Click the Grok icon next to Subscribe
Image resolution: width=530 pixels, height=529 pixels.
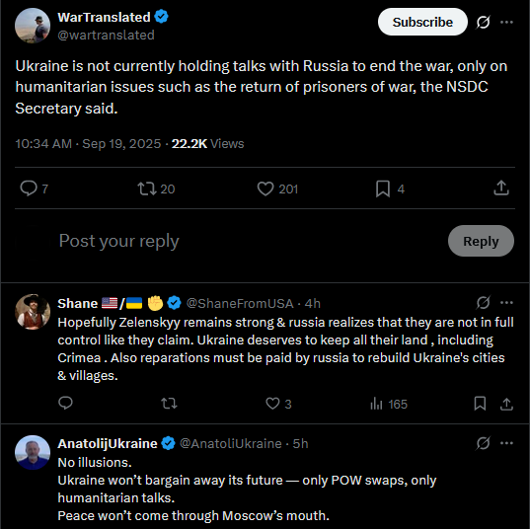pyautogui.click(x=483, y=23)
